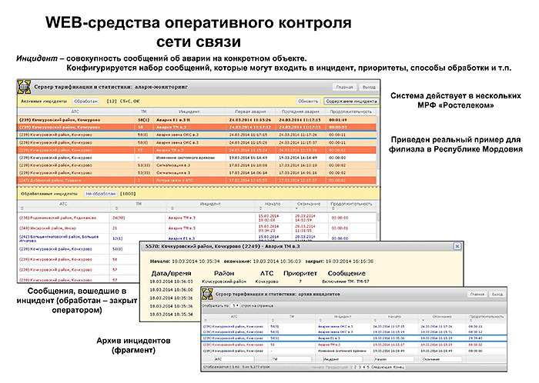The height and width of the screenshot is (383, 539).
Task: Select the 'Изменение системного времени' active row
Action: click(x=197, y=158)
